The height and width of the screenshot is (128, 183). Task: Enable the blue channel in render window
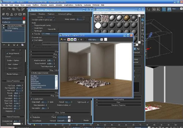tap(75, 40)
